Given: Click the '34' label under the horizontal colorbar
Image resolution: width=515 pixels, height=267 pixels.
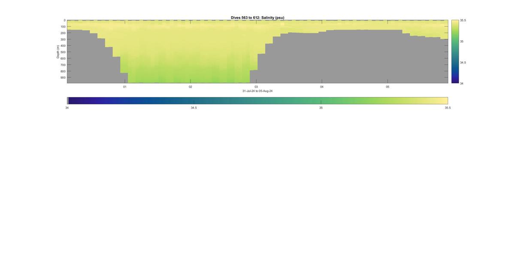Looking at the screenshot, I should click(x=67, y=108).
